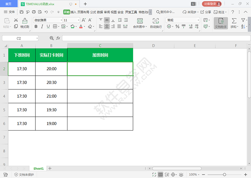This screenshot has width=251, height=178.
Task: Open the 文件 (File) menu
Action: [x=9, y=12]
